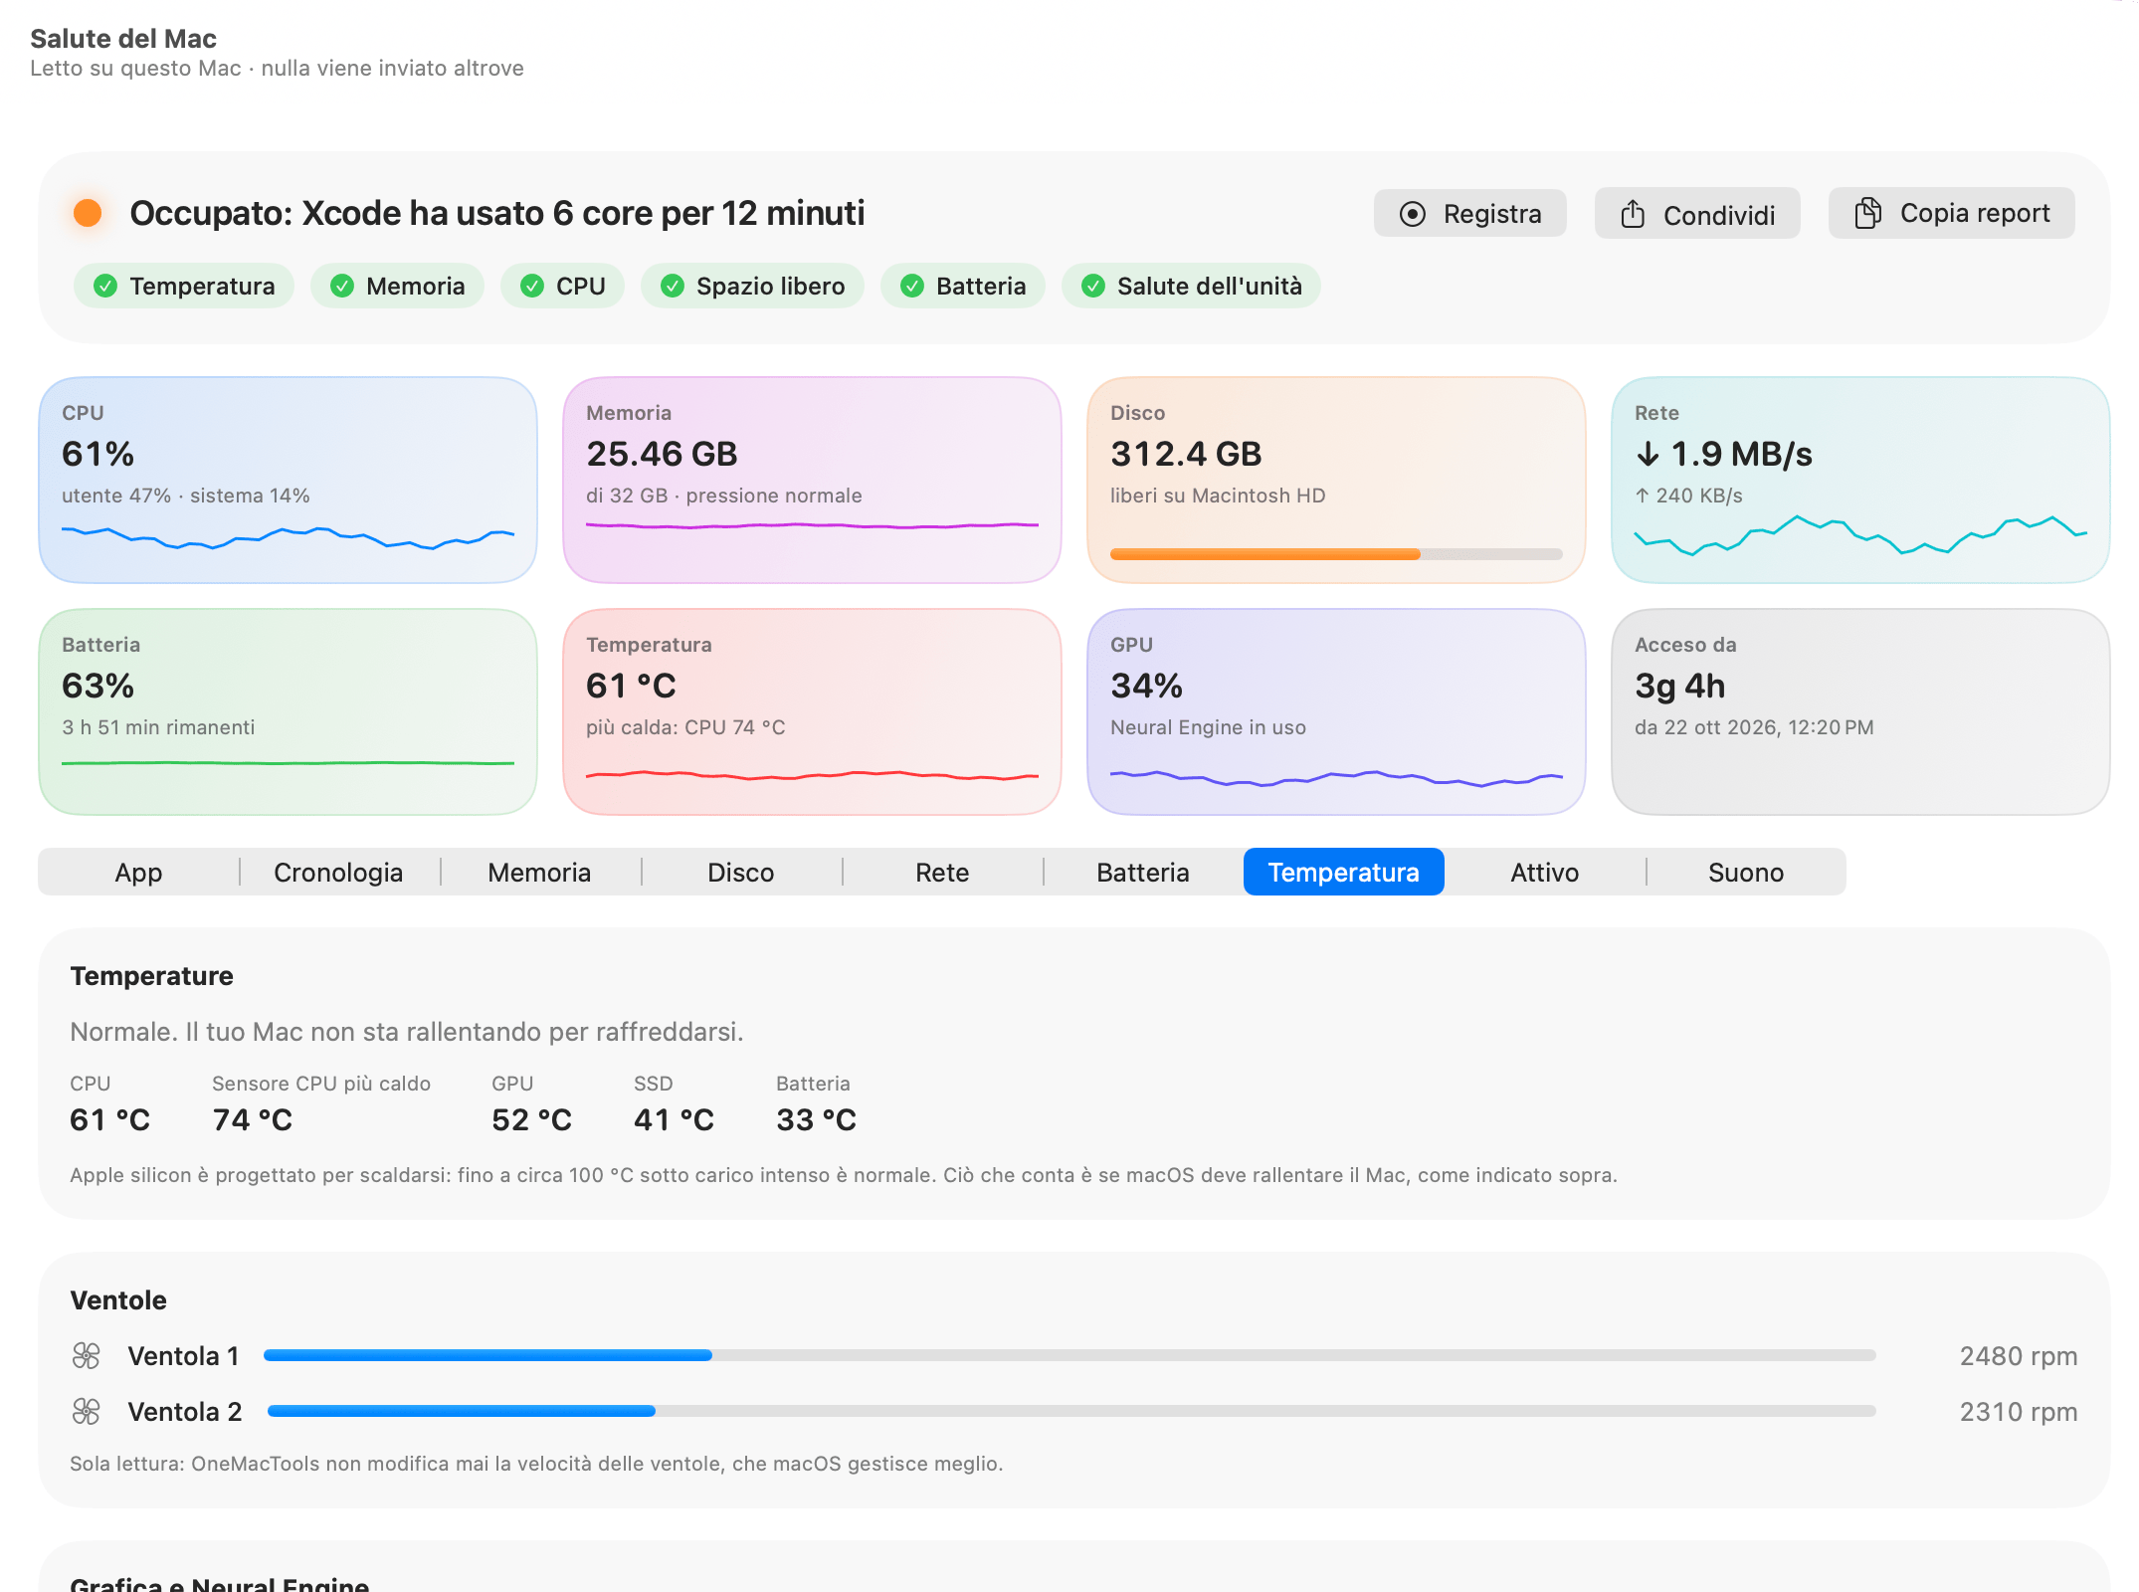Image resolution: width=2139 pixels, height=1592 pixels.
Task: Click the '2310 rpm' value
Action: (2018, 1412)
